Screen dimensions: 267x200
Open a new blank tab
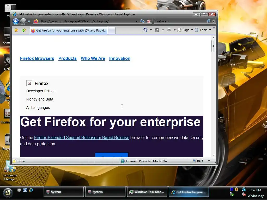[112, 31]
